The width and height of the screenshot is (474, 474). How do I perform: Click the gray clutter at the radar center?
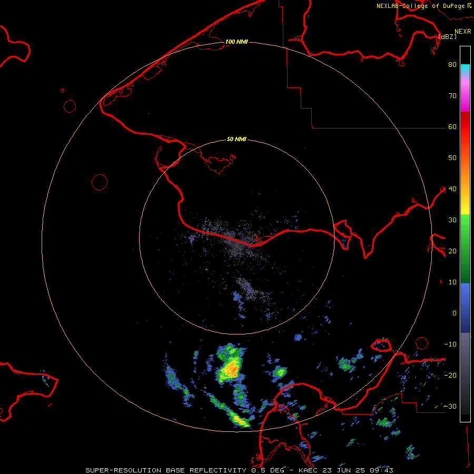click(239, 244)
